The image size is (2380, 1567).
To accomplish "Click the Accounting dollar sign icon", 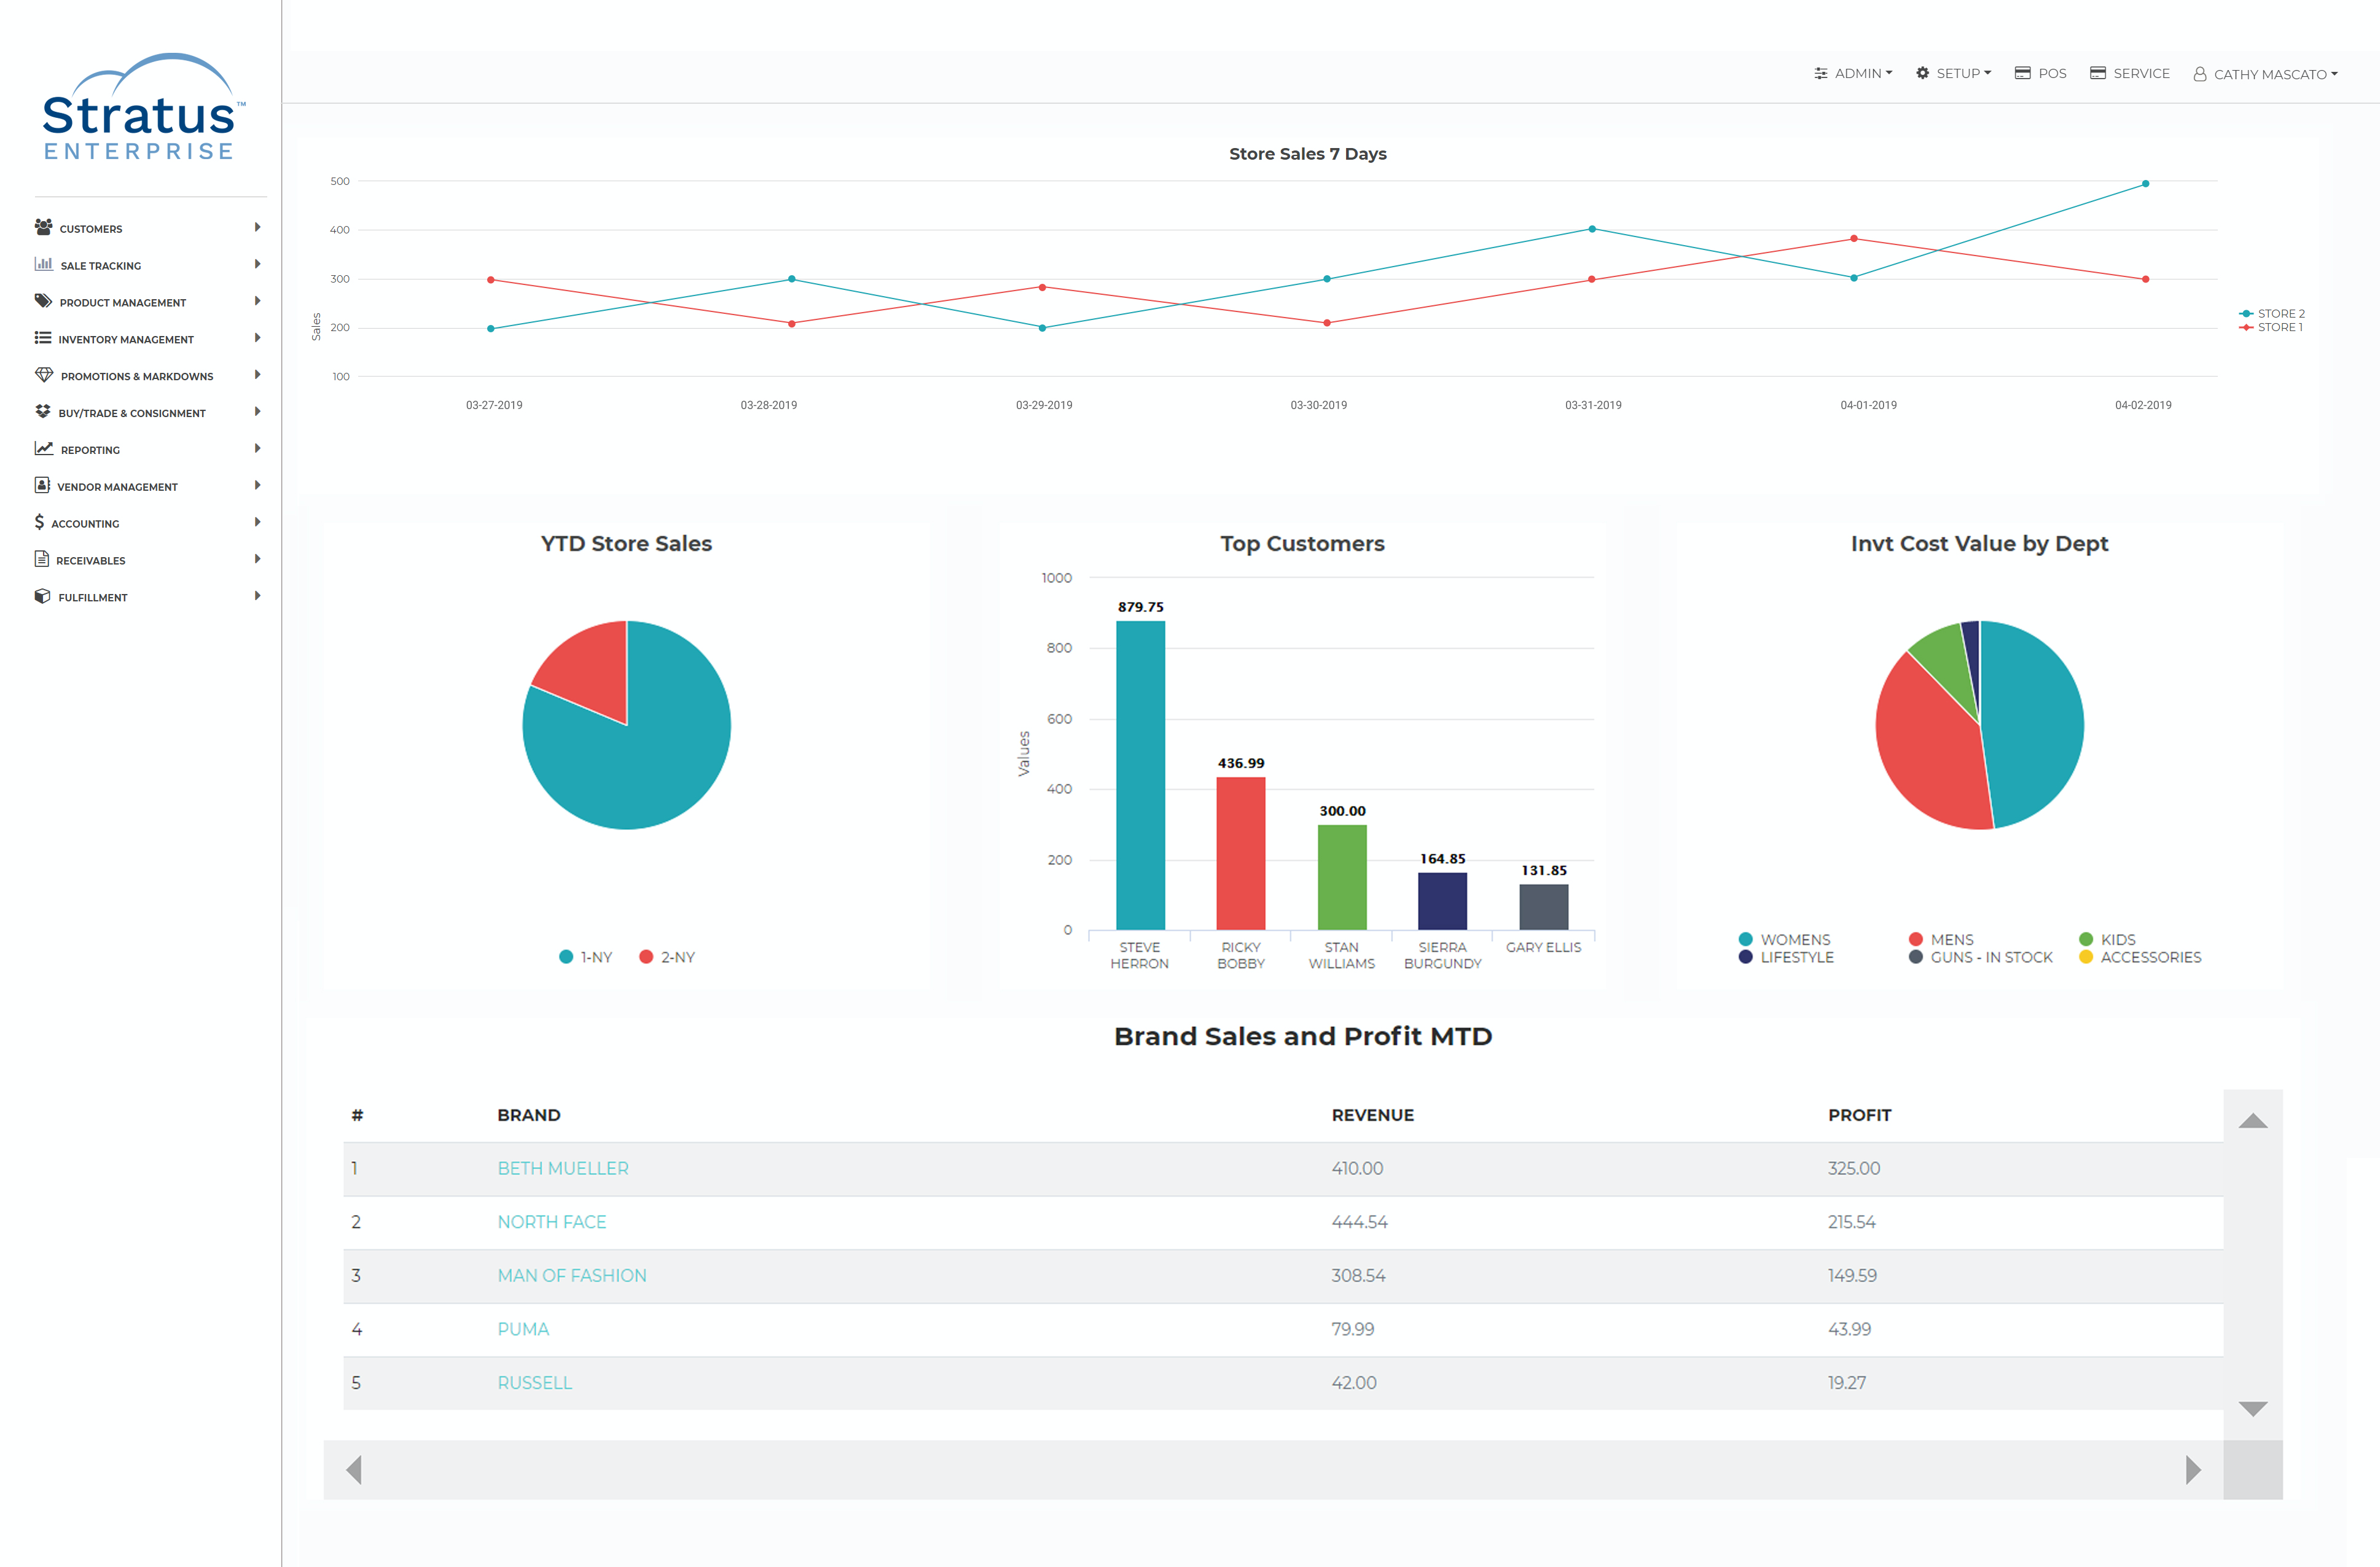I will coord(39,522).
